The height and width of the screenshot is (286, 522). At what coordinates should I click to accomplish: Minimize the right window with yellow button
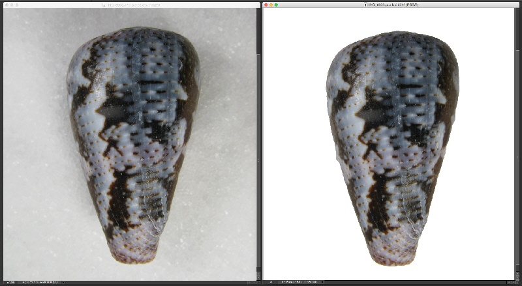tap(271, 5)
